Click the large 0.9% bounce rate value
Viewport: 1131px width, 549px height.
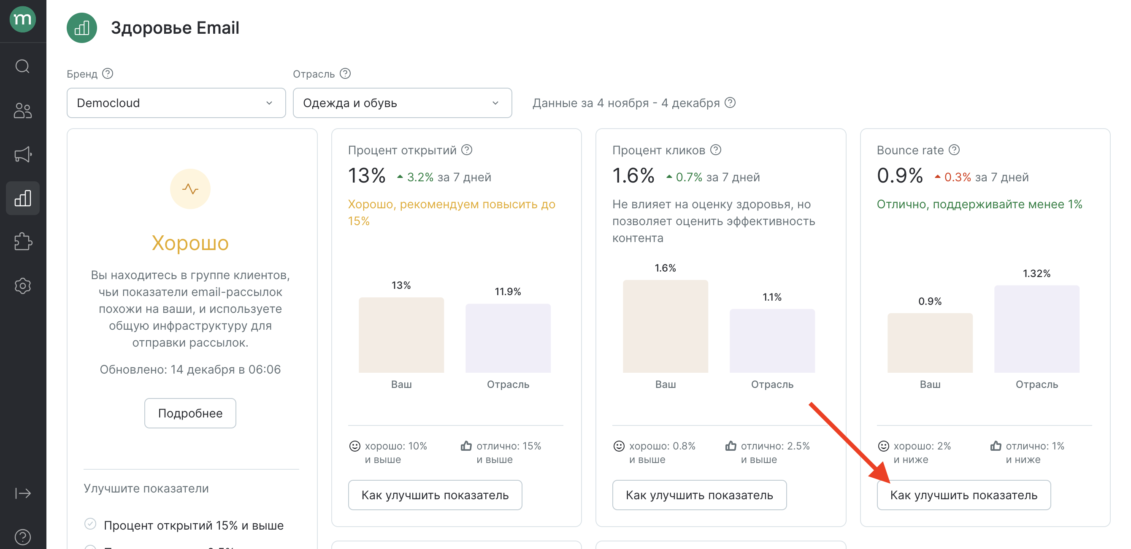click(x=900, y=176)
